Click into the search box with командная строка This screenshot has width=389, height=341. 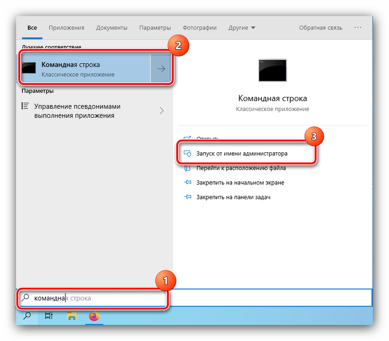(x=195, y=298)
